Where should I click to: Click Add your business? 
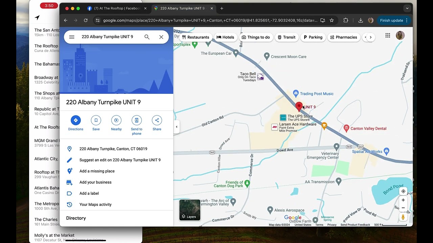(117, 182)
